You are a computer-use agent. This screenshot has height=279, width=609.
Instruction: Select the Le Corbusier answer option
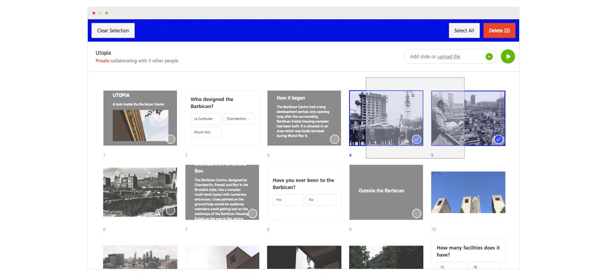206,119
